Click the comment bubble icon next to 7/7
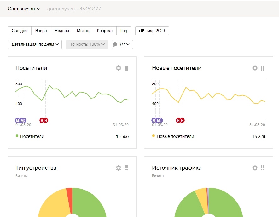 (115, 44)
